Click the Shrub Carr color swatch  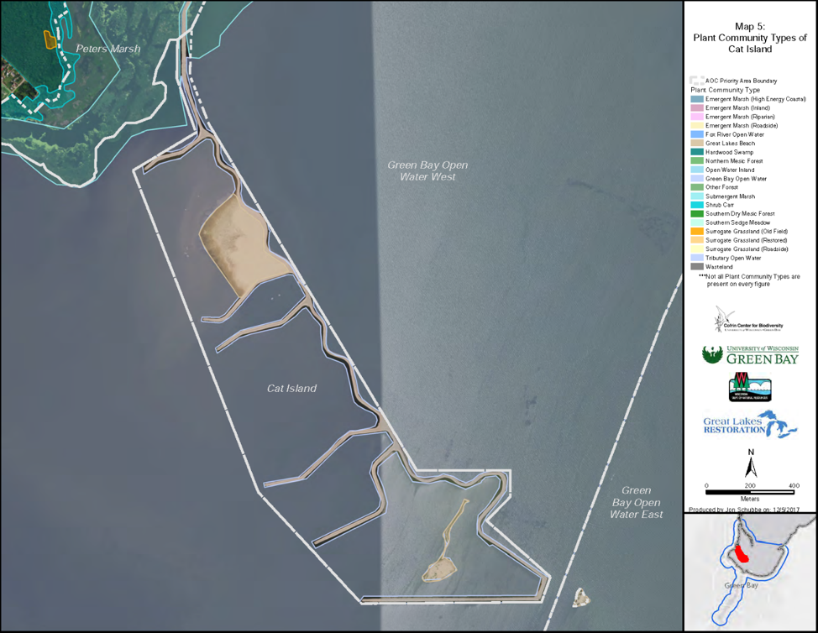(697, 205)
